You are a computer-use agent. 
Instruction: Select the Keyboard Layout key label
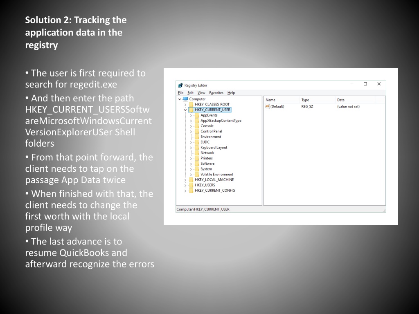pos(214,147)
